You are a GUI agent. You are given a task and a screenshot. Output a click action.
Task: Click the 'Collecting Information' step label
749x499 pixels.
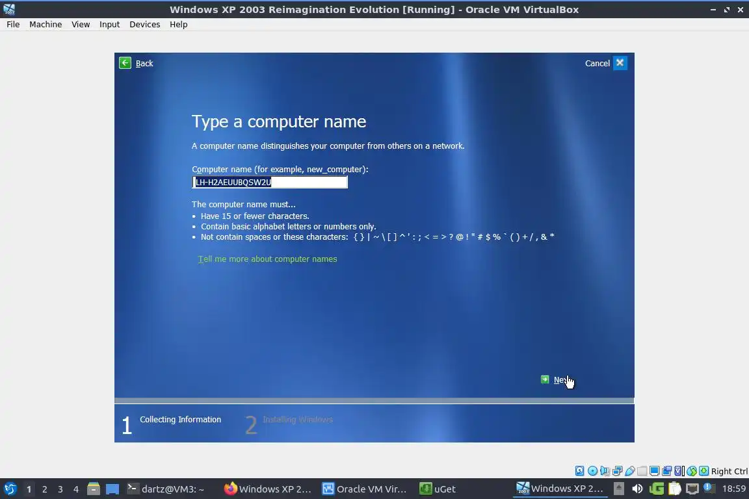(x=181, y=419)
